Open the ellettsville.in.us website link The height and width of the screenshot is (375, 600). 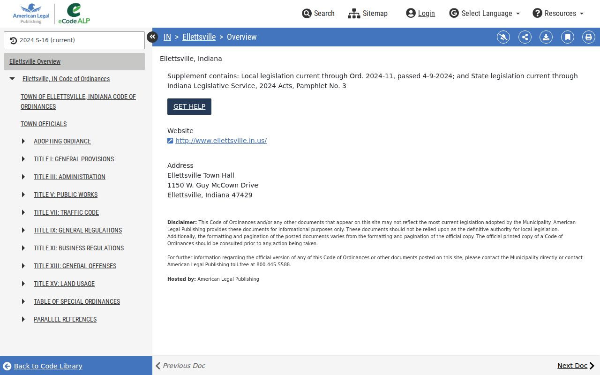221,141
